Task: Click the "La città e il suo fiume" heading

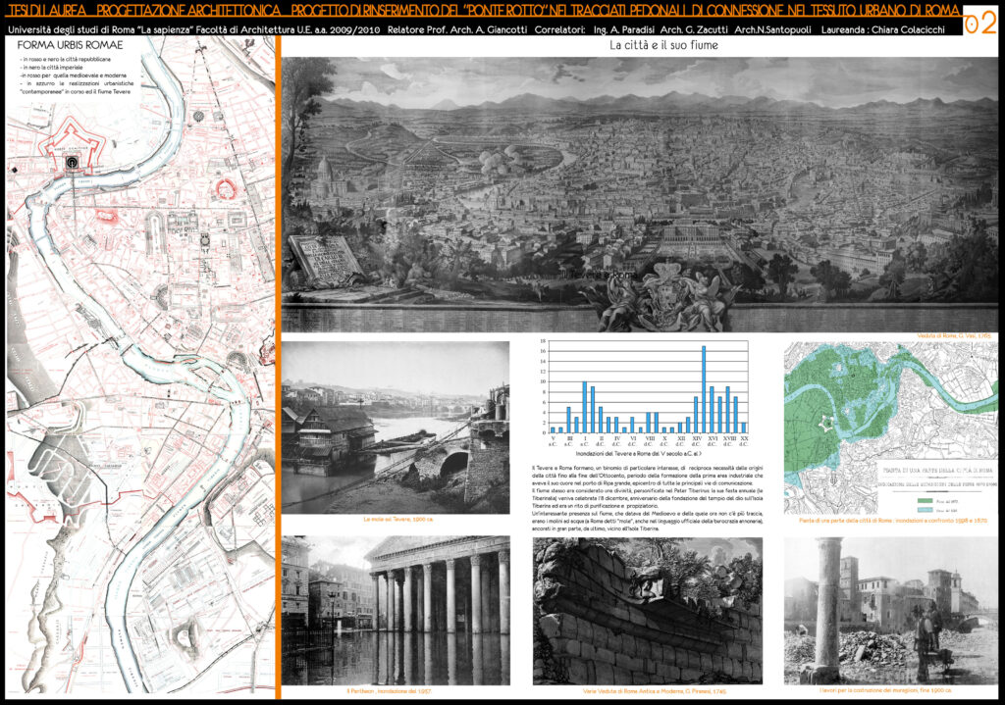Action: pos(663,45)
